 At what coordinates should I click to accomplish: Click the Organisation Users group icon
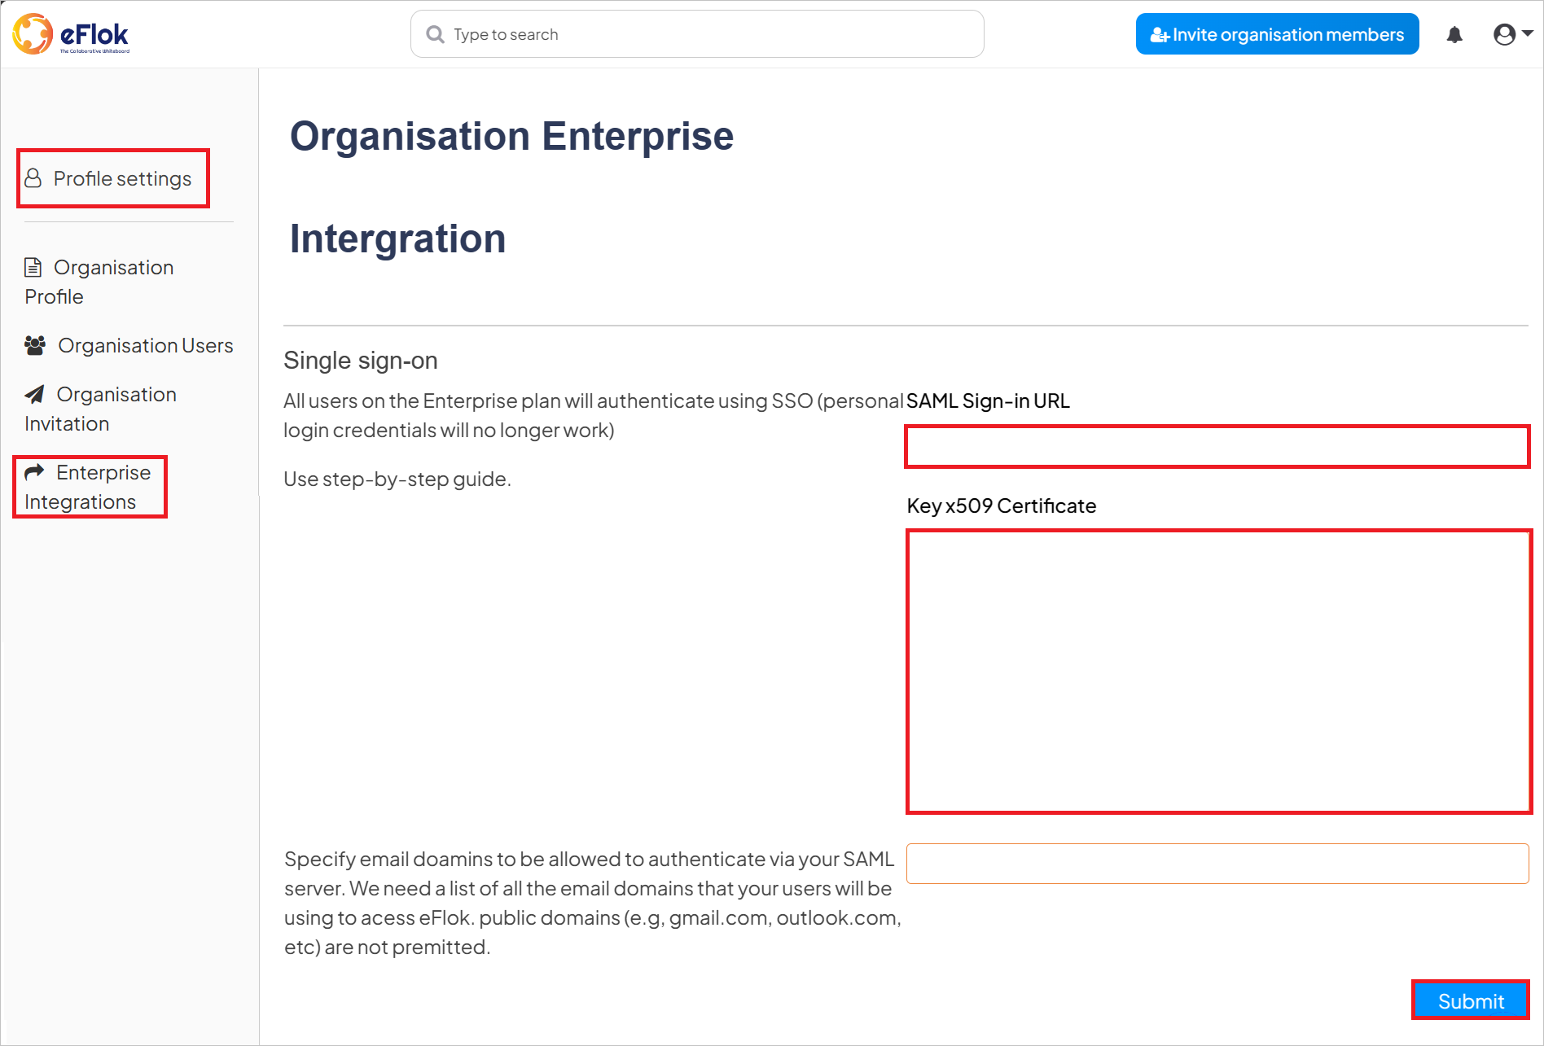pyautogui.click(x=34, y=345)
